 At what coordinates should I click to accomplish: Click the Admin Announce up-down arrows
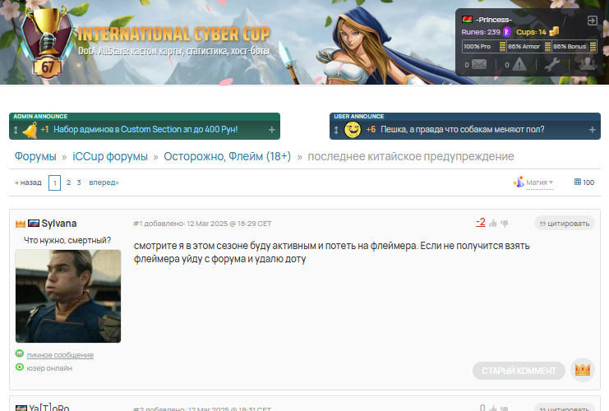(x=16, y=130)
